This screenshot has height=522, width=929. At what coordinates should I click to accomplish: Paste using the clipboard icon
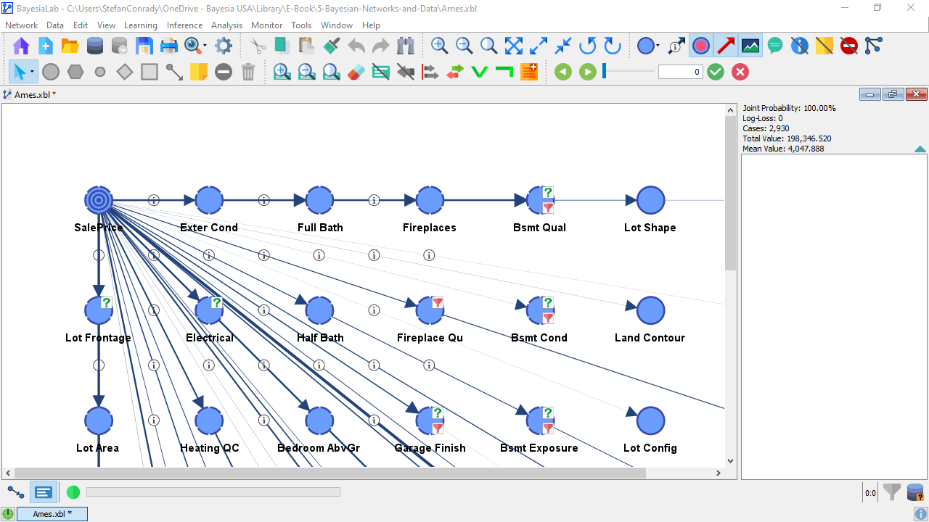click(x=307, y=46)
